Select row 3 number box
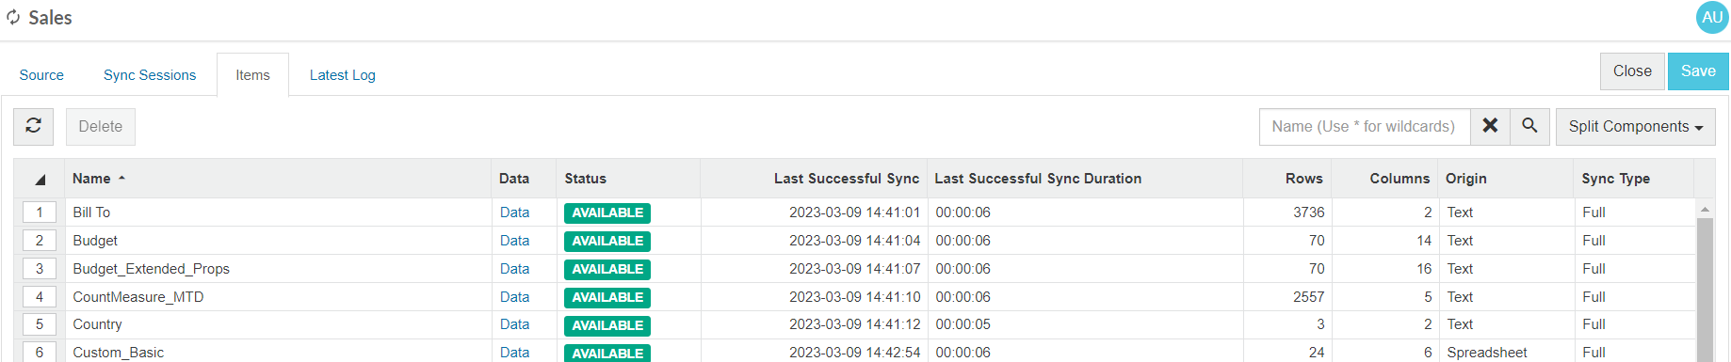 tap(40, 269)
